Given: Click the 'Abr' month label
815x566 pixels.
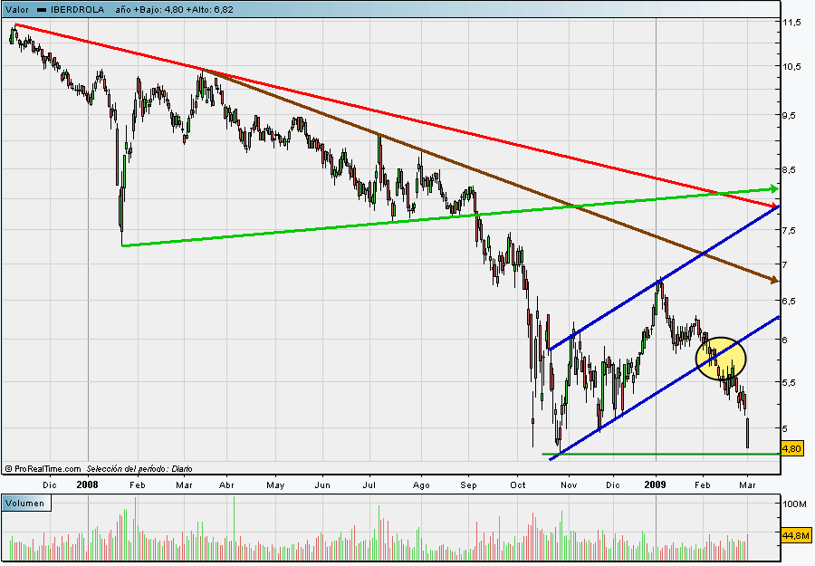Looking at the screenshot, I should tap(226, 484).
